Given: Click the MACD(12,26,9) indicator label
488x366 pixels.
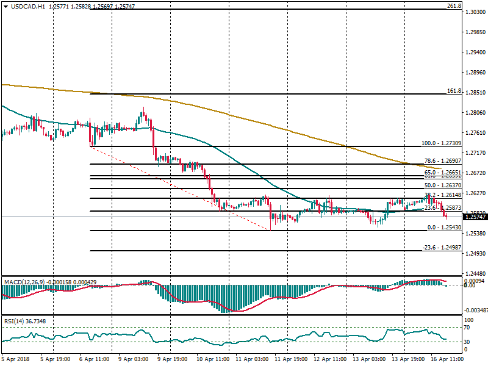Looking at the screenshot, I should point(24,282).
